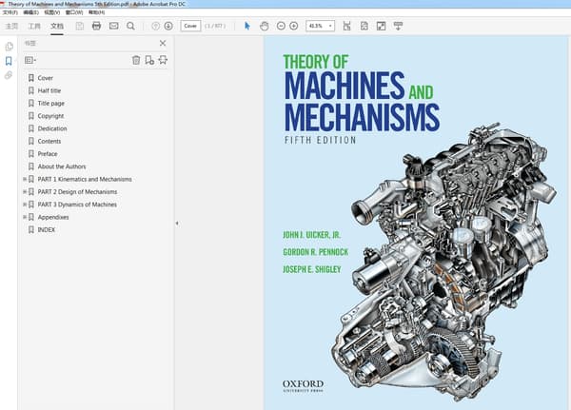
Task: Switch to the Home tab
Action: (11, 26)
